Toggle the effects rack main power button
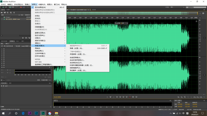Viewport: 207px width, 116px height. (2, 80)
